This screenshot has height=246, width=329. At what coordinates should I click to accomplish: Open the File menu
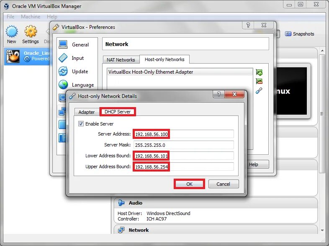pos(10,17)
